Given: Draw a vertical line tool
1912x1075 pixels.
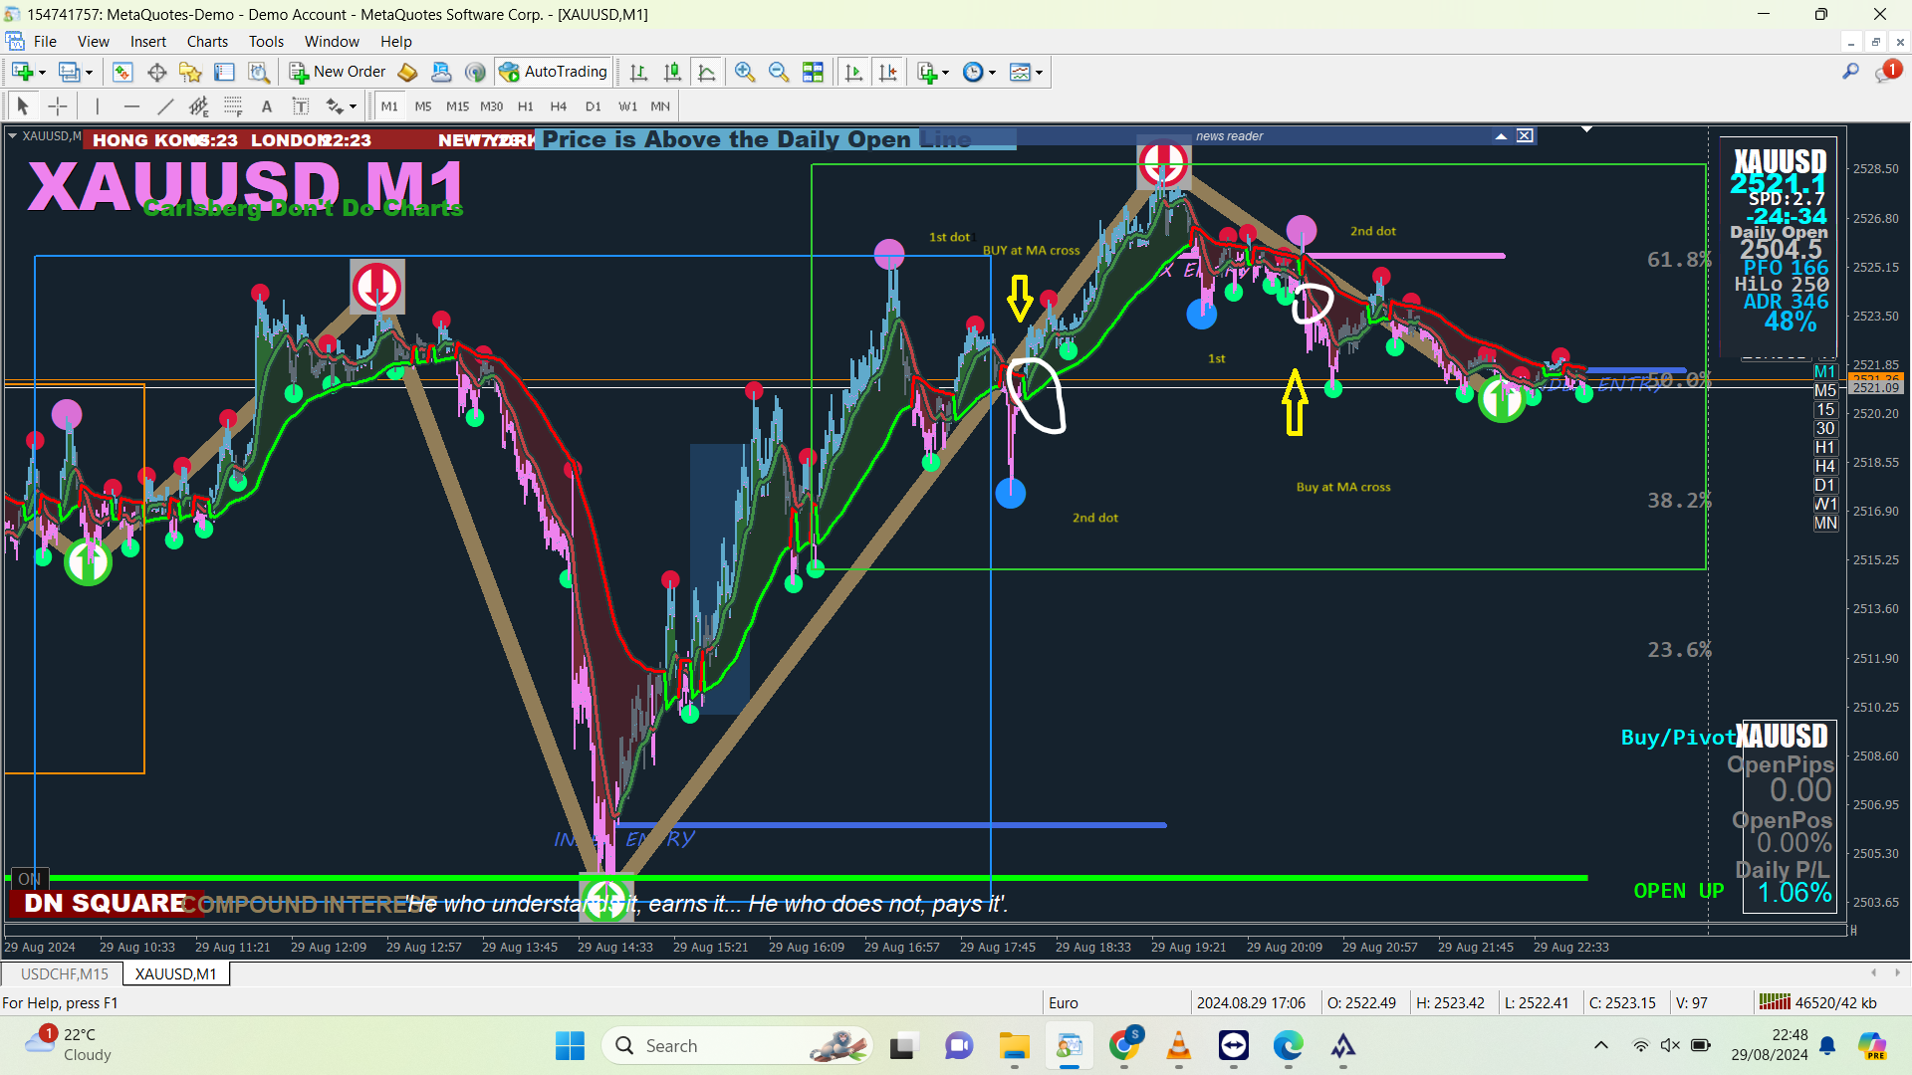Looking at the screenshot, I should pyautogui.click(x=97, y=107).
